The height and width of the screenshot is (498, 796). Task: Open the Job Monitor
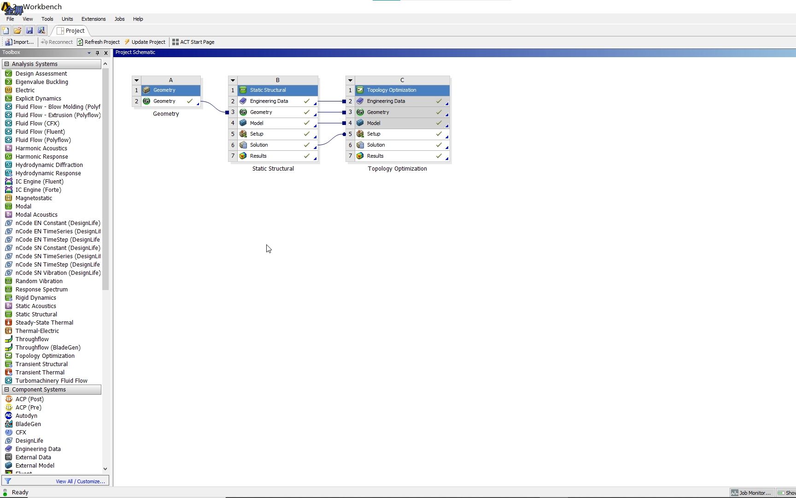tap(751, 493)
